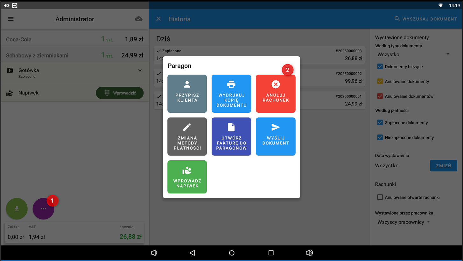463x261 pixels.
Task: Toggle Dokumenty bieżące checkbox
Action: click(x=380, y=67)
